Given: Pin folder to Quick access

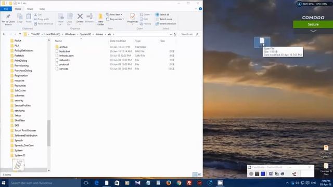Looking at the screenshot, I should (8, 20).
